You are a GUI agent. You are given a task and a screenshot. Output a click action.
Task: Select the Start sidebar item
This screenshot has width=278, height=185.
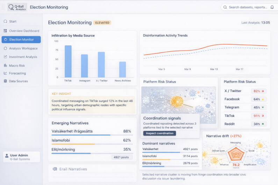(x=13, y=21)
